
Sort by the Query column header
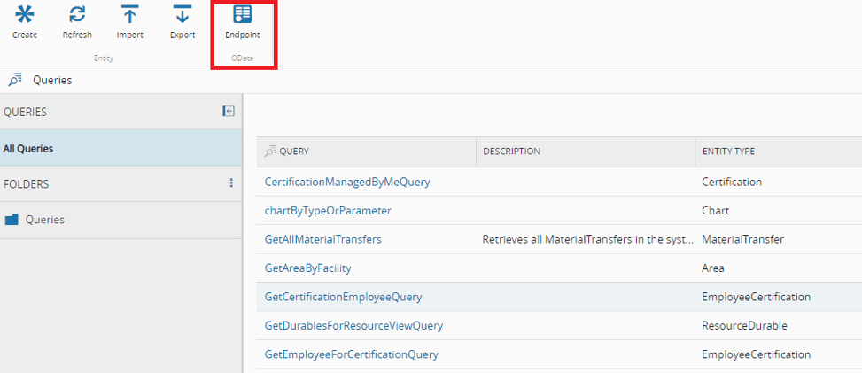[x=294, y=152]
